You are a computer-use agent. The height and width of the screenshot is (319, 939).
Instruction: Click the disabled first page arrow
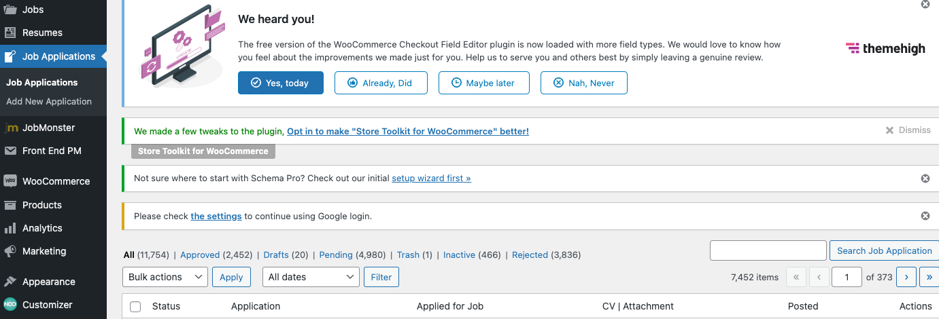point(796,277)
